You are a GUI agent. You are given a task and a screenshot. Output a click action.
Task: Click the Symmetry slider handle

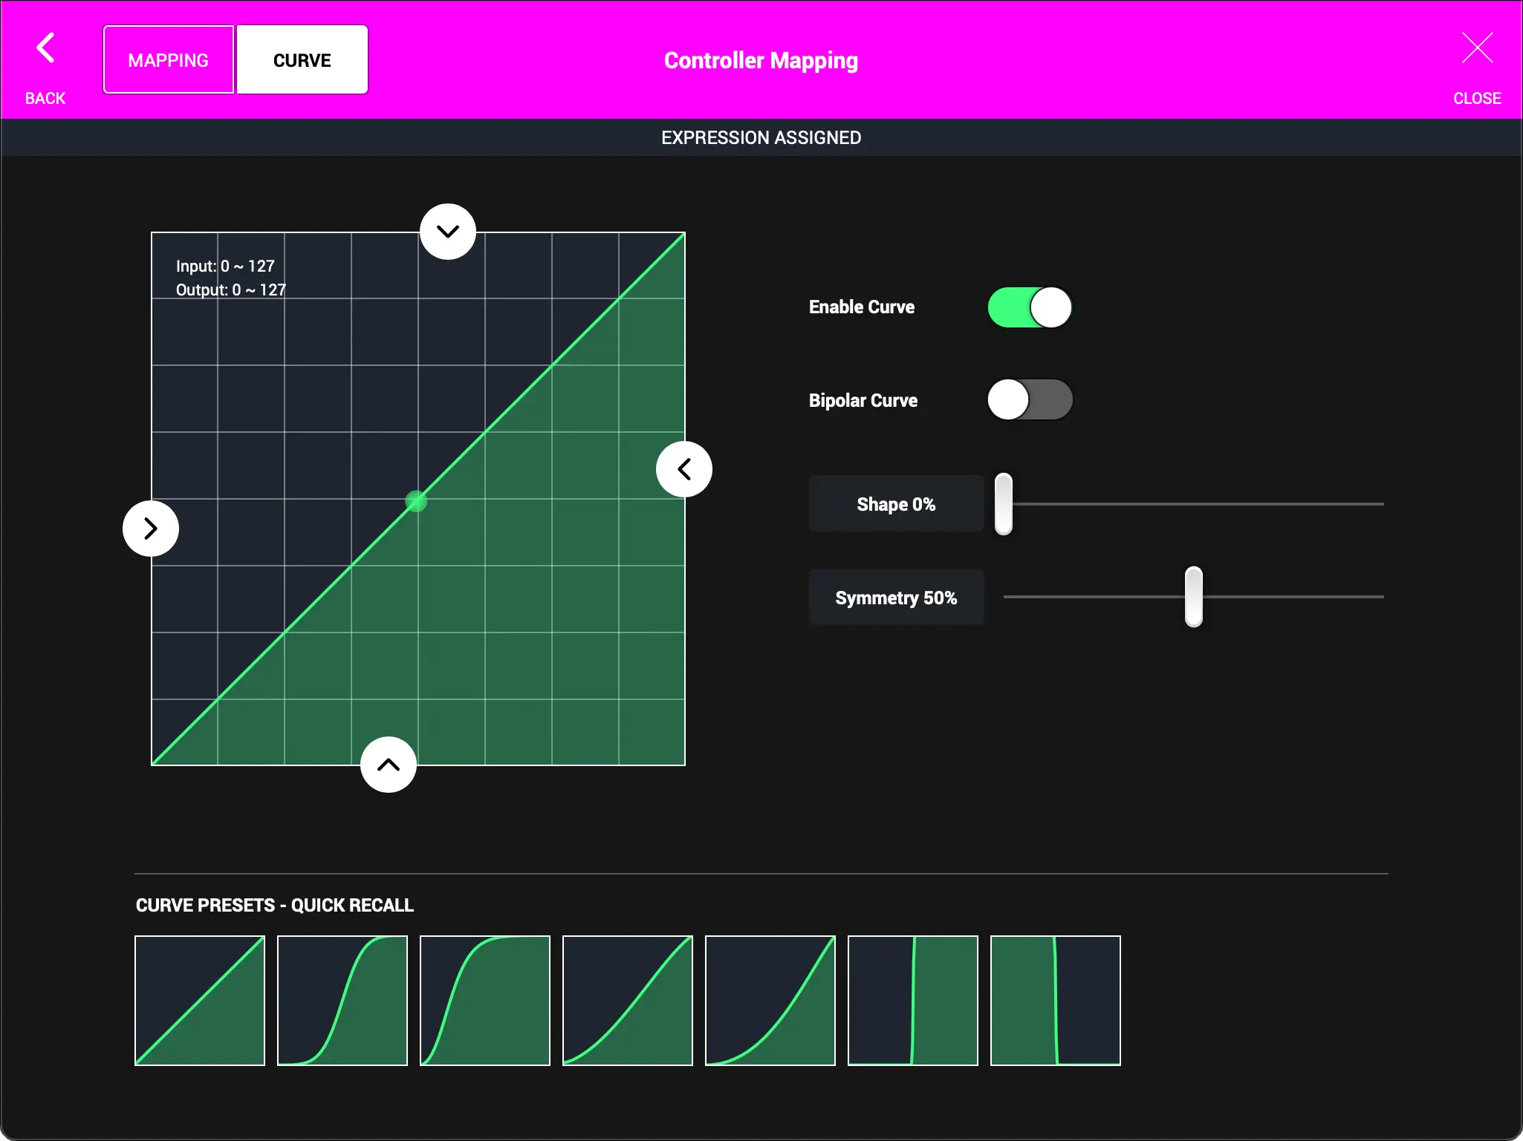pyautogui.click(x=1192, y=596)
